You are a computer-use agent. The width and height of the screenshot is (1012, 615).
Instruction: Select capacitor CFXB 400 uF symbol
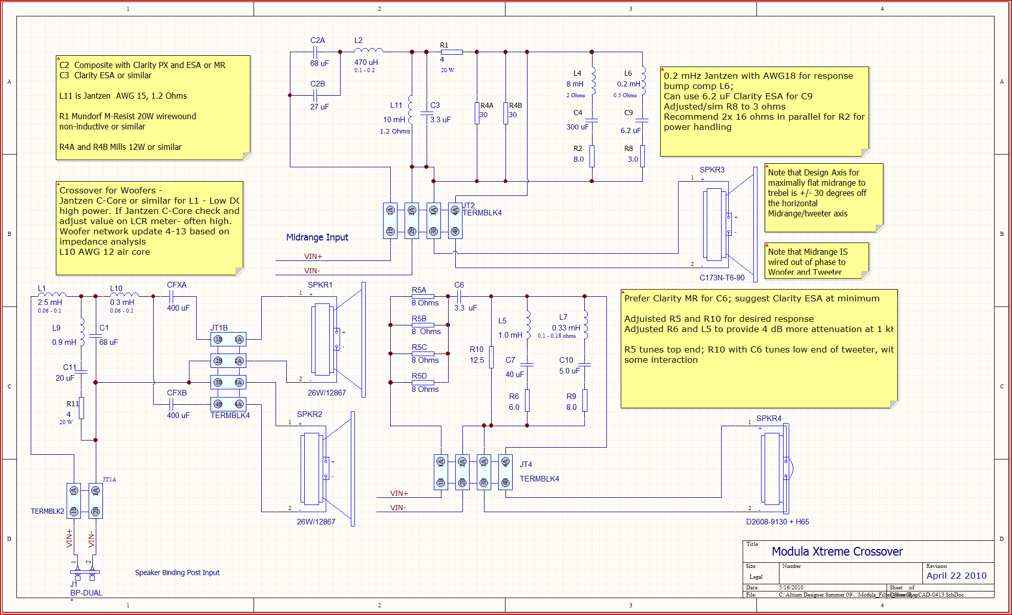tap(172, 404)
